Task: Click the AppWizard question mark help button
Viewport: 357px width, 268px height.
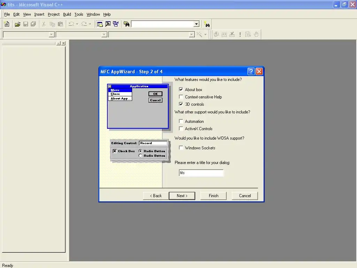Action: (251, 72)
